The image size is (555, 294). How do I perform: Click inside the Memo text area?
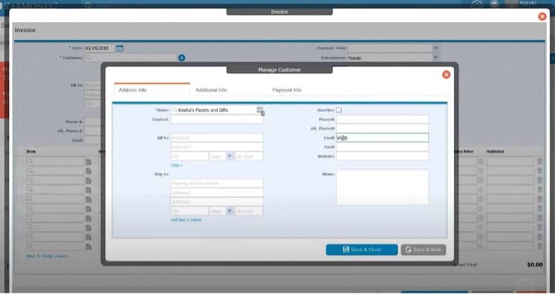(x=382, y=187)
